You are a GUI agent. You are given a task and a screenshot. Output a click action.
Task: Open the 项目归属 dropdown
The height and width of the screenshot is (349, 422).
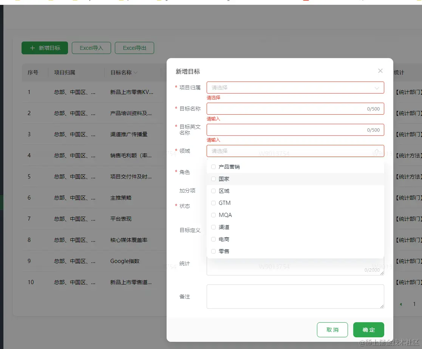(295, 88)
